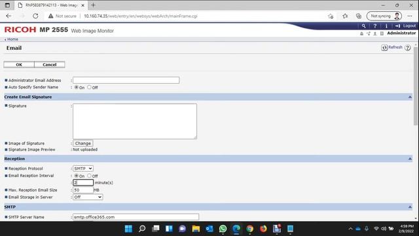419x236 pixels.
Task: Set Email Reception Interval to Off
Action: (89, 176)
